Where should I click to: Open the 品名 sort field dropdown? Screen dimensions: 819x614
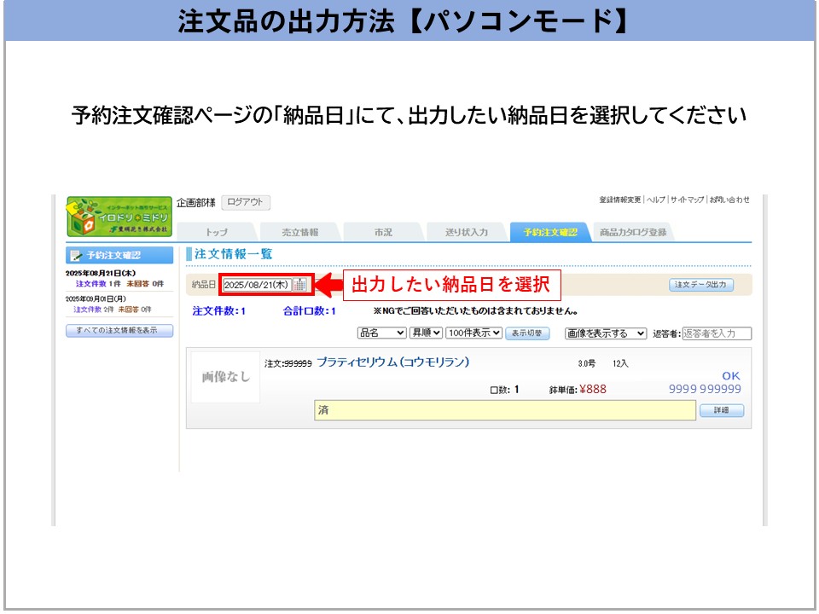381,333
